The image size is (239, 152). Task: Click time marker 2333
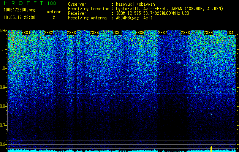coord(71,33)
